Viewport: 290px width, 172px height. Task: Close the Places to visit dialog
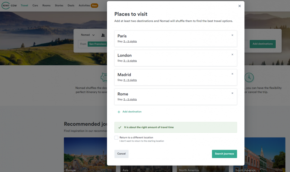tap(240, 6)
